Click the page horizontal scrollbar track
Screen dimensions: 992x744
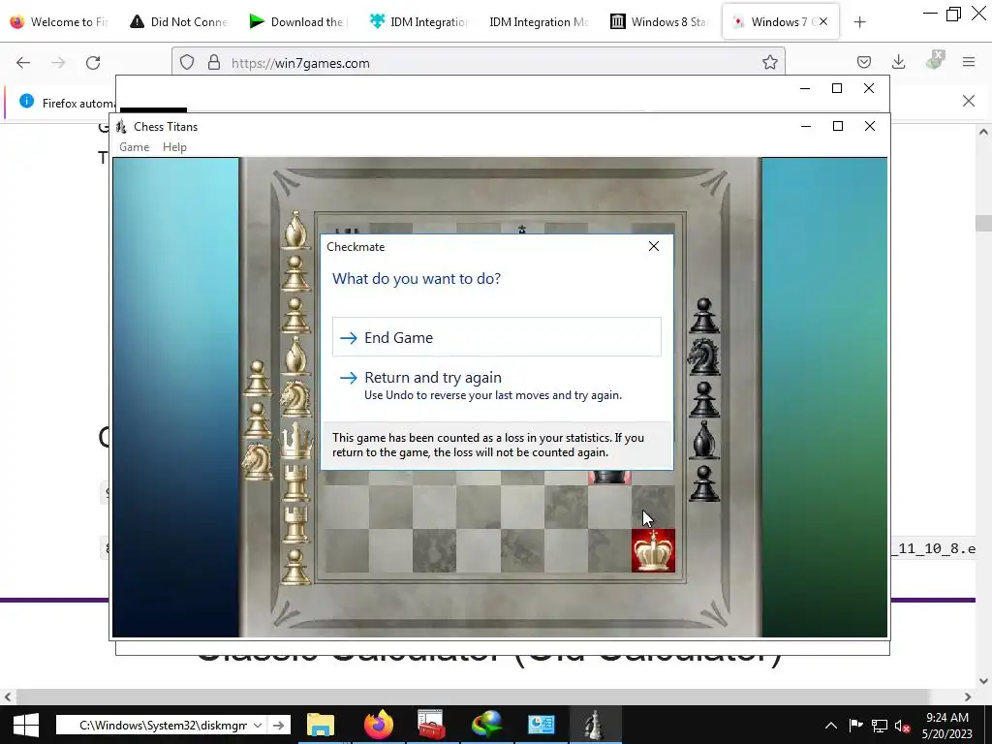coord(487,697)
